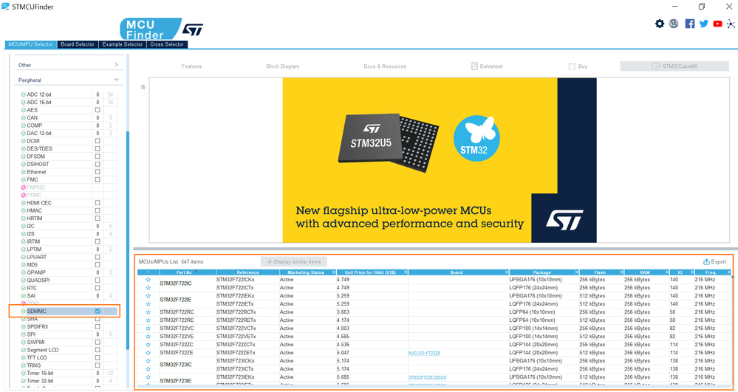The height and width of the screenshot is (392, 738).
Task: Sort the list by Part No header
Action: [x=188, y=272]
